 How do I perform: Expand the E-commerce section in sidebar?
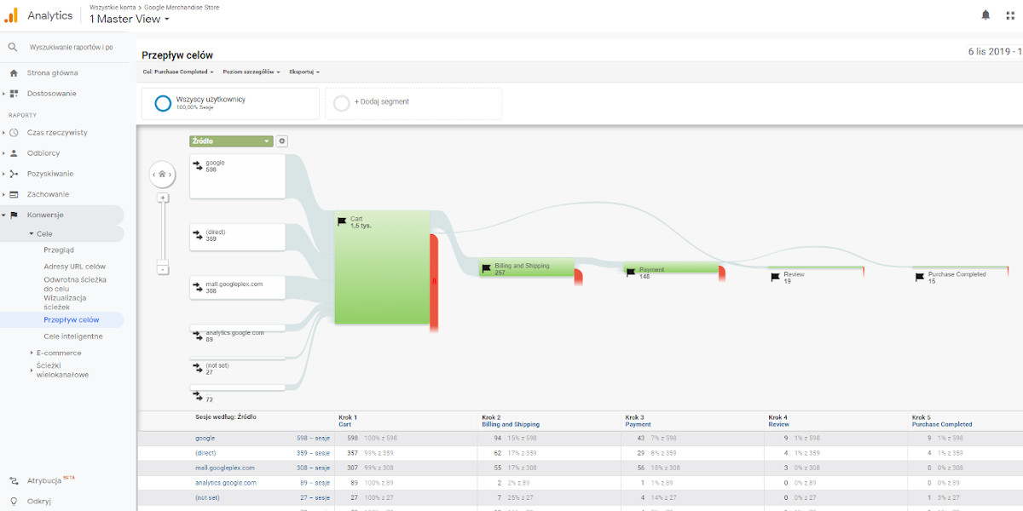58,353
